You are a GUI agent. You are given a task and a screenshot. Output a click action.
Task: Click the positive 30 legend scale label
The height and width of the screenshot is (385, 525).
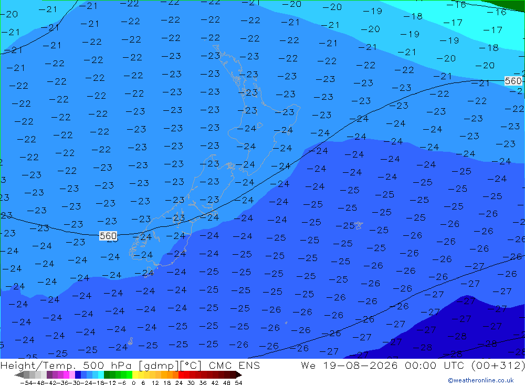coord(191,383)
